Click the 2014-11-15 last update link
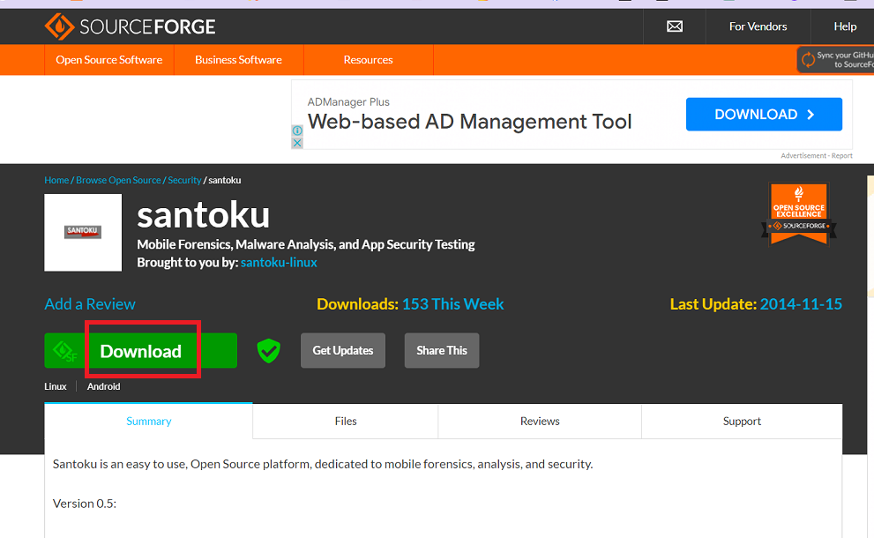The height and width of the screenshot is (538, 874). [x=801, y=304]
